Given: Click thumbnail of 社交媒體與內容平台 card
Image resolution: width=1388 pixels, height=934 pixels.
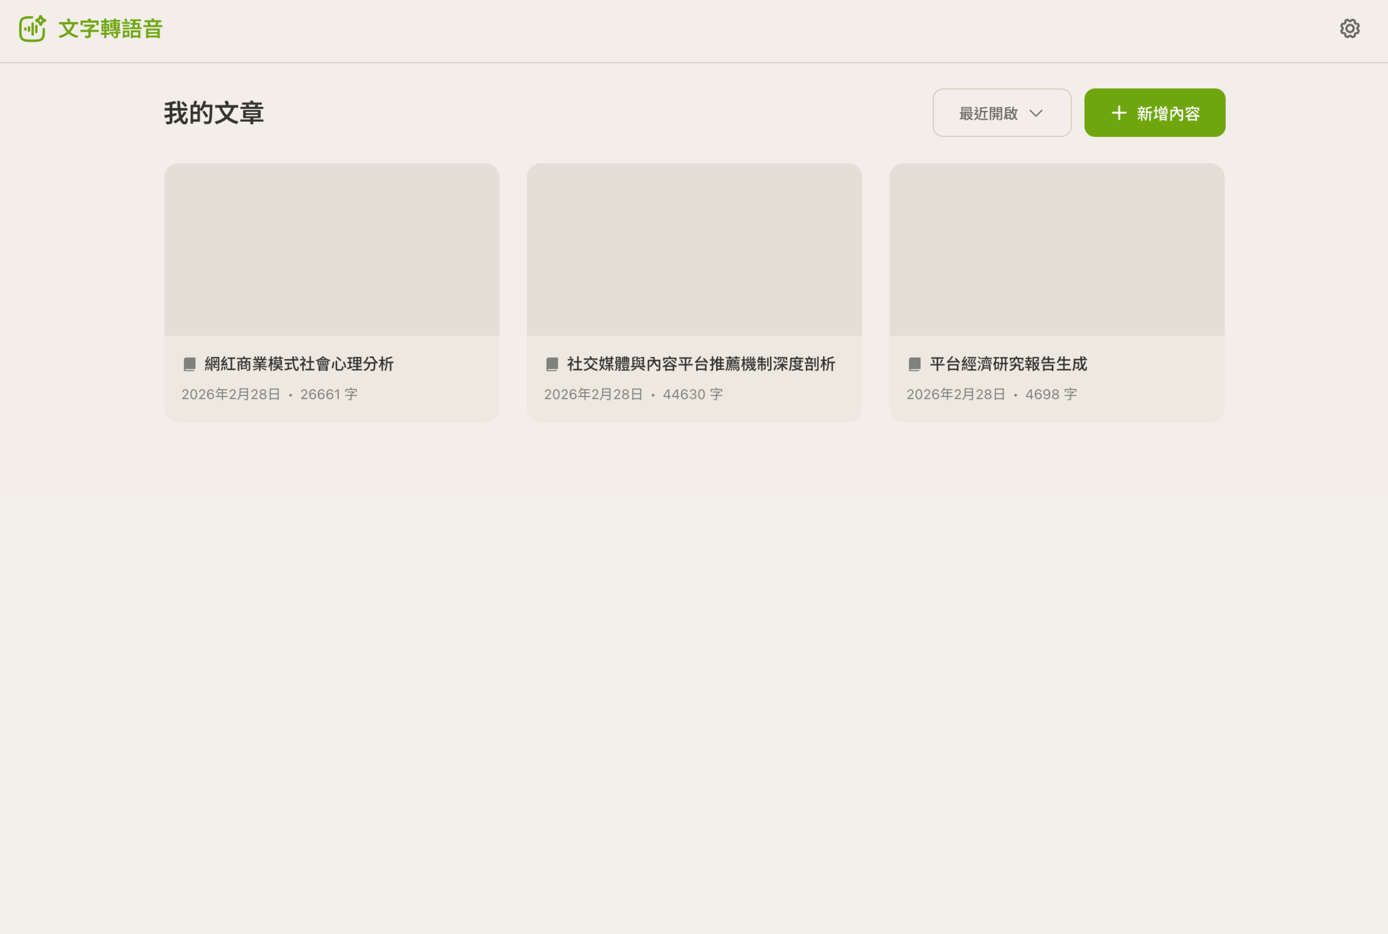Looking at the screenshot, I should coord(695,250).
